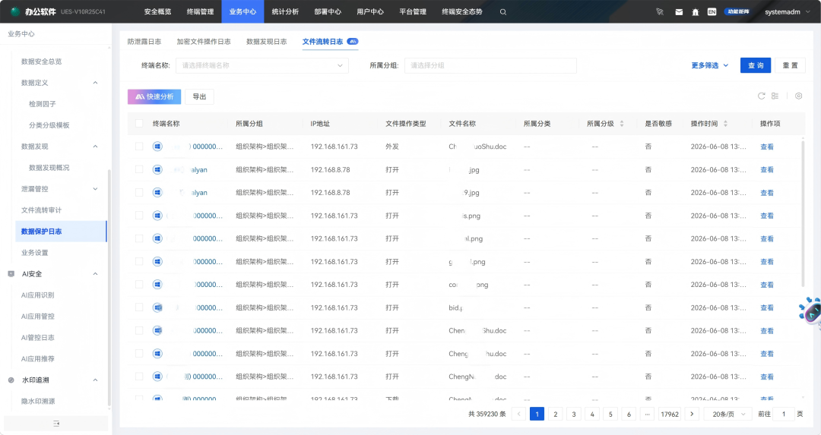
Task: Open the 20条/页 page size dropdown
Action: coord(728,414)
